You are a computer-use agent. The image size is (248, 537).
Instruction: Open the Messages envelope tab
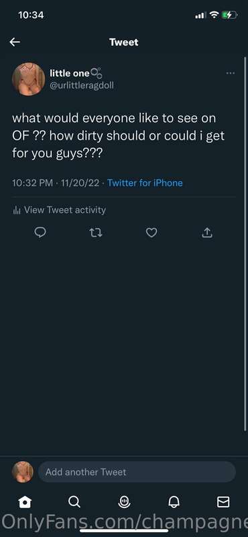click(223, 502)
